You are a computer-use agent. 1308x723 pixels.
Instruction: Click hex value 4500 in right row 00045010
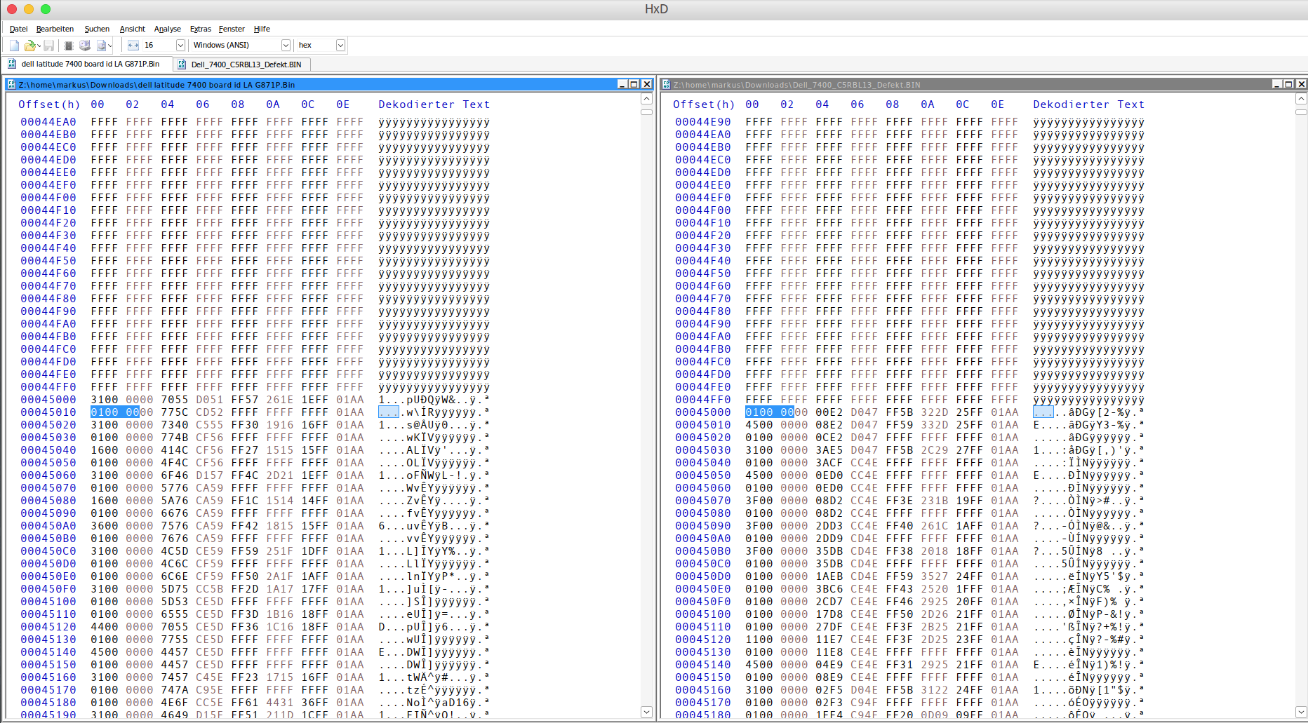click(759, 425)
